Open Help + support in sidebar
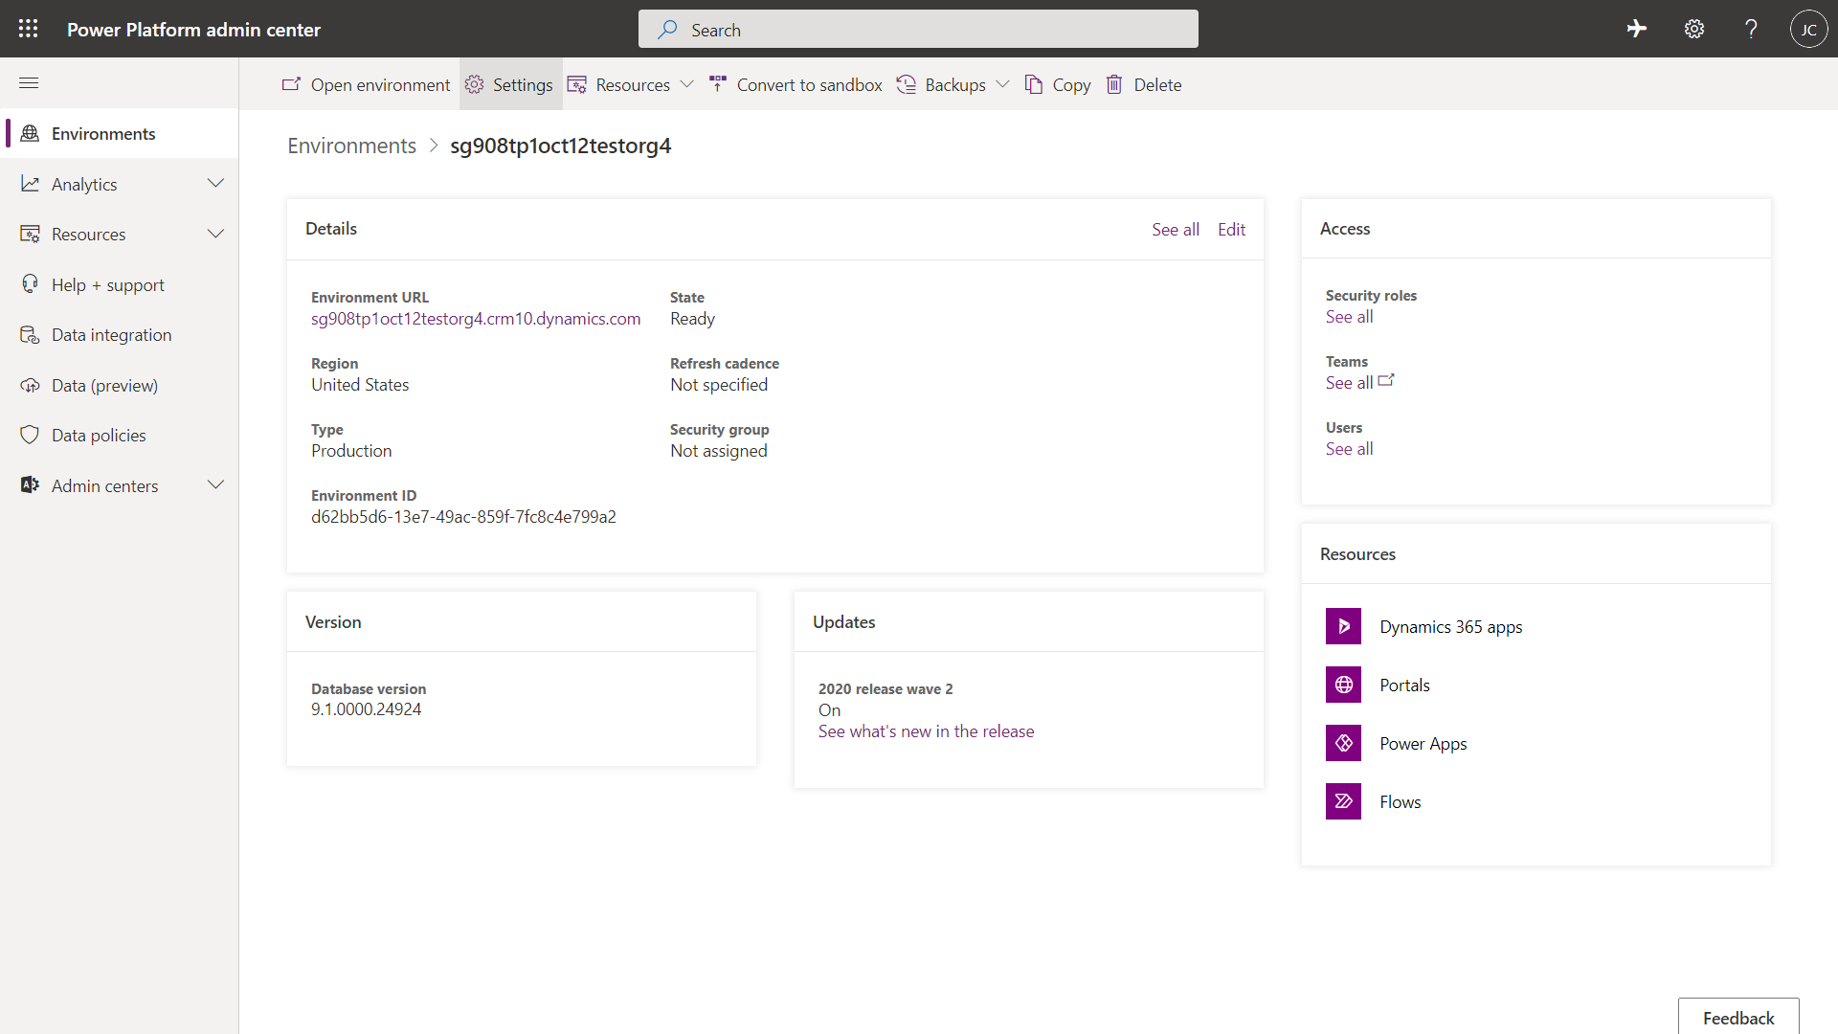 point(119,284)
